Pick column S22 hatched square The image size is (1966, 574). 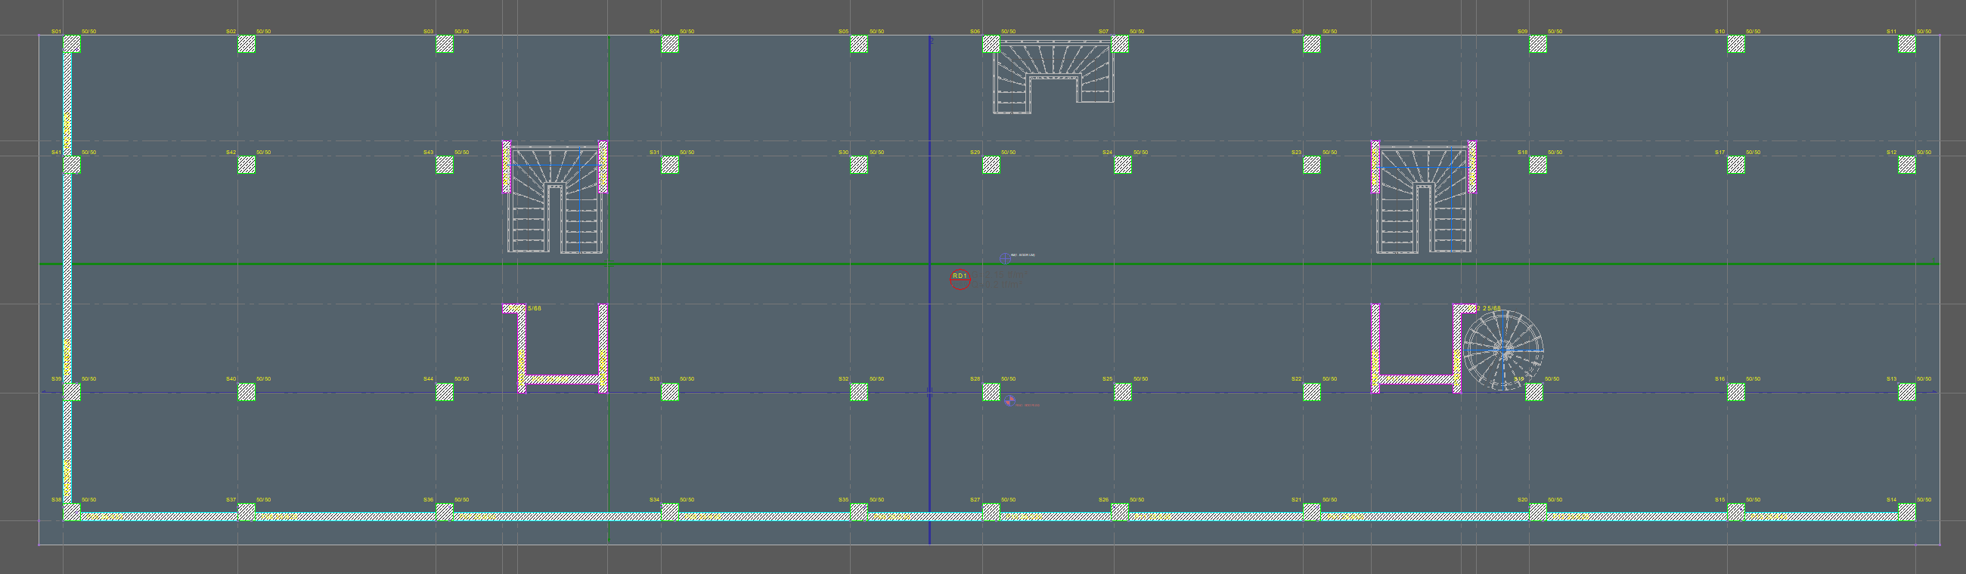1311,392
